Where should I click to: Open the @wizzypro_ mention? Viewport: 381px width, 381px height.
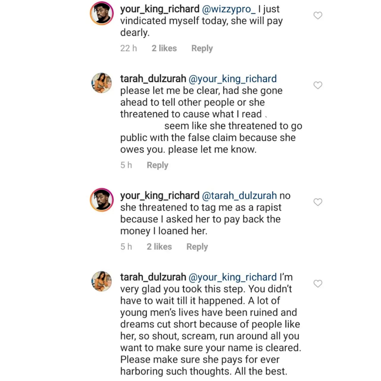(x=229, y=9)
